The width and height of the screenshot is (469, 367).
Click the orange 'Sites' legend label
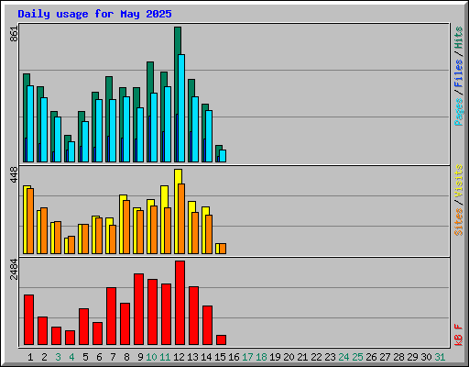(x=458, y=222)
